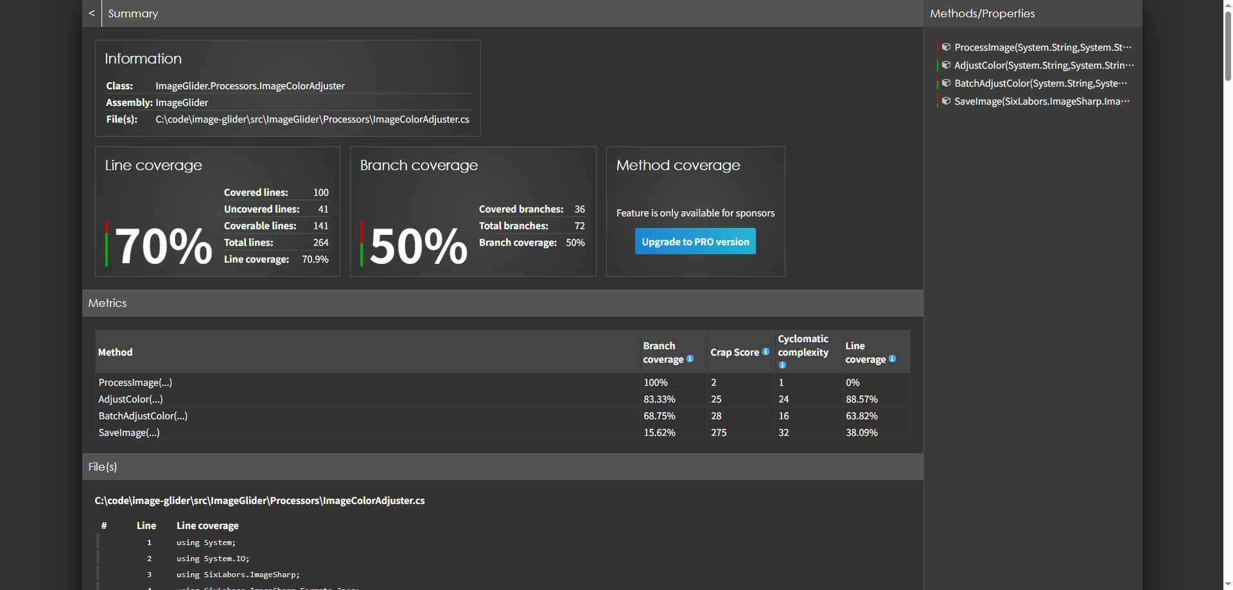Open BatchAdjustColor(...) row in the Metrics table
This screenshot has height=590, width=1233.
coord(143,416)
